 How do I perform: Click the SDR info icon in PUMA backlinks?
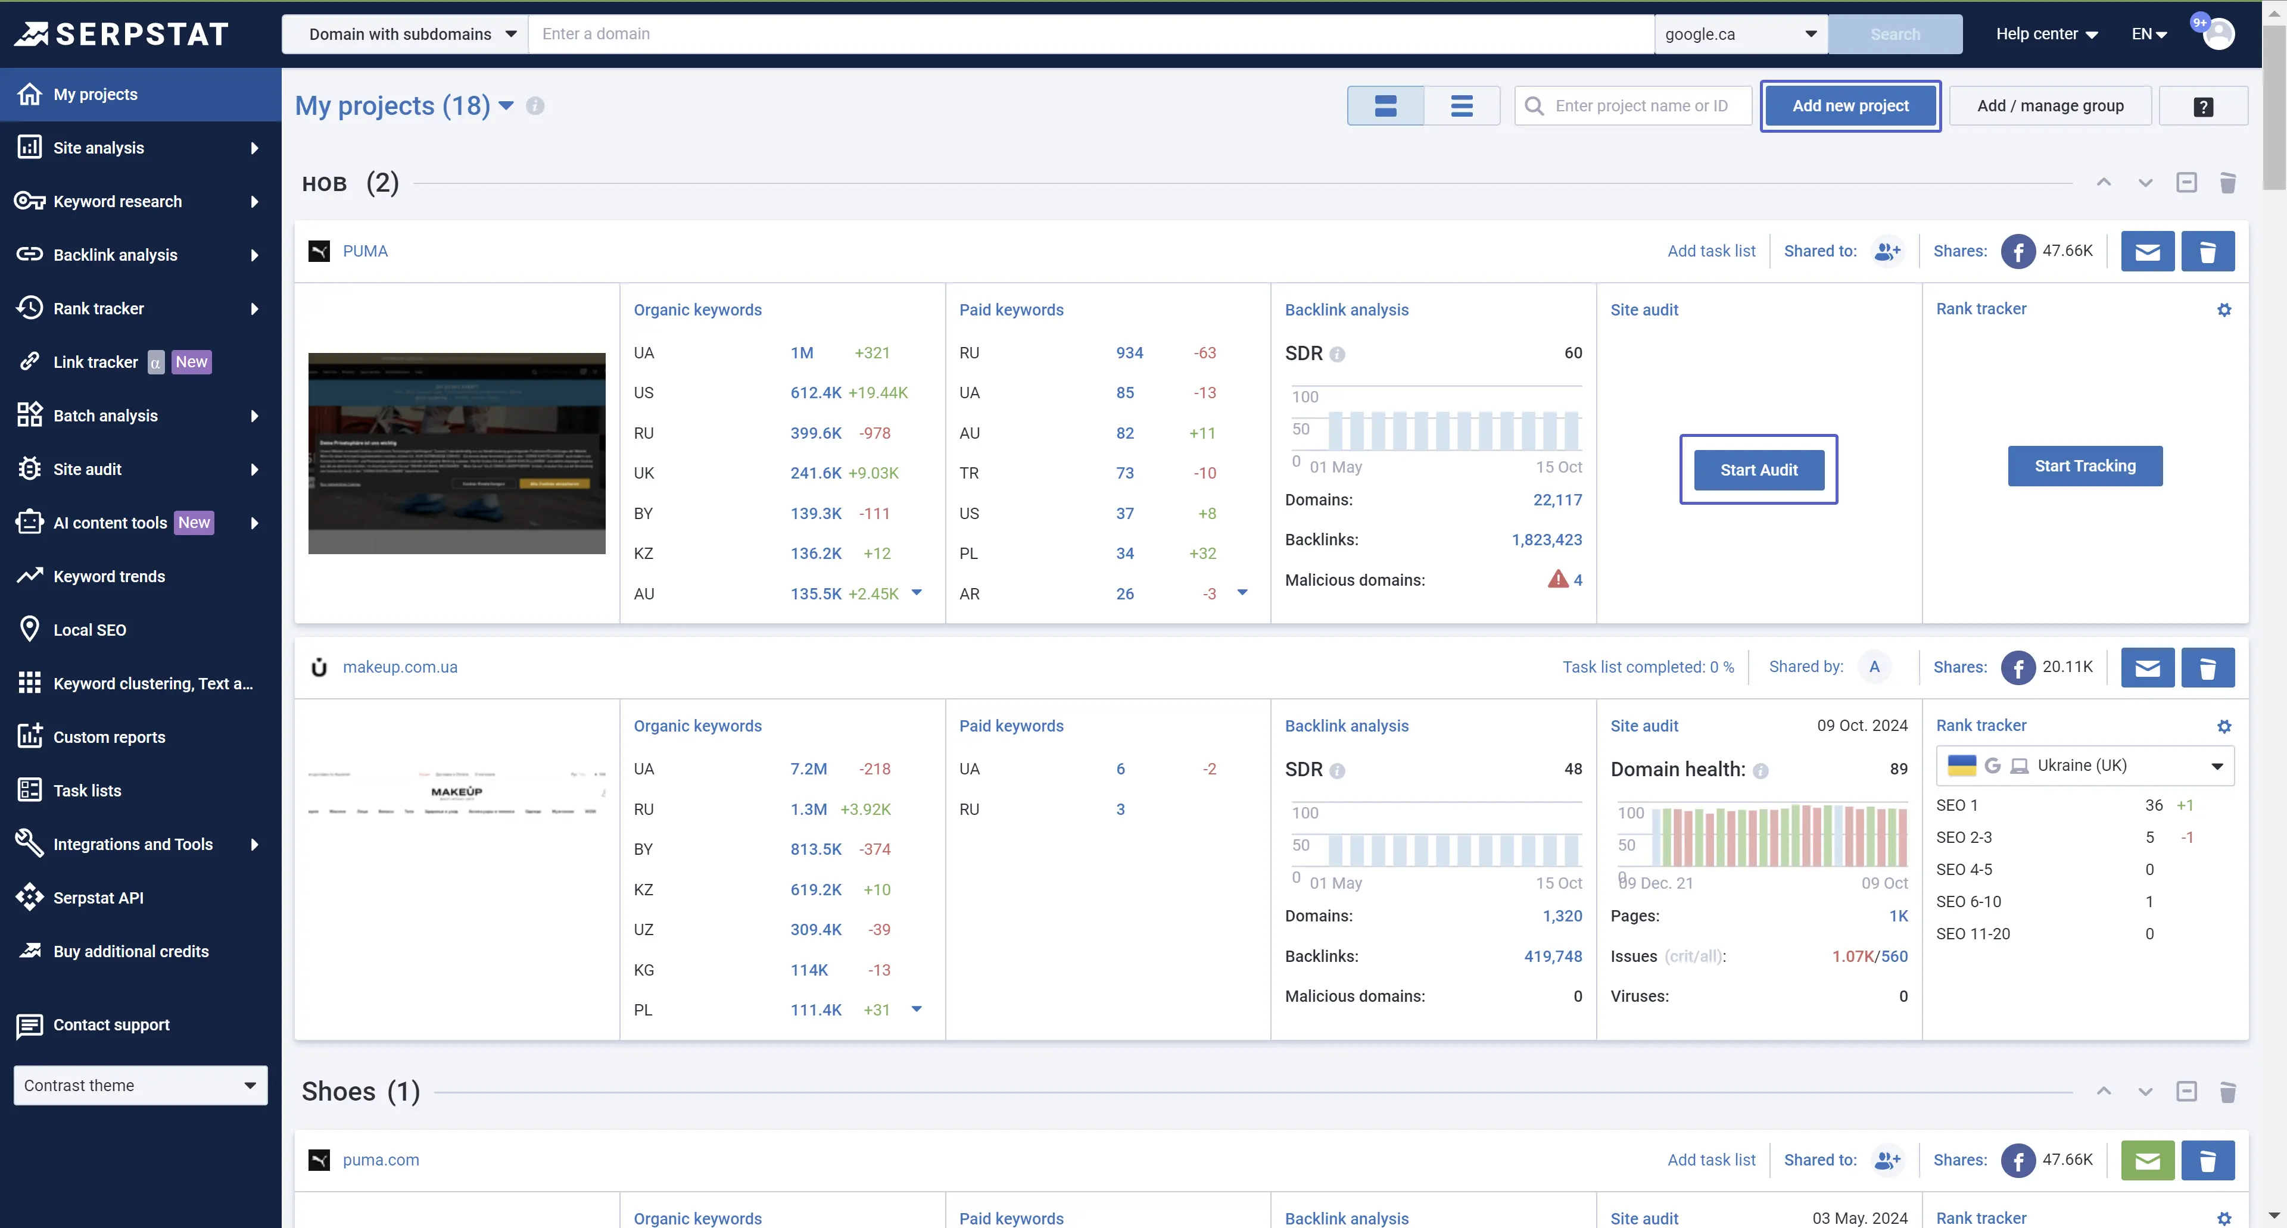point(1337,354)
